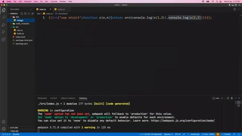The height and width of the screenshot is (136, 242).
Task: Open the Accounts menu icon
Action: pyautogui.click(x=3, y=122)
